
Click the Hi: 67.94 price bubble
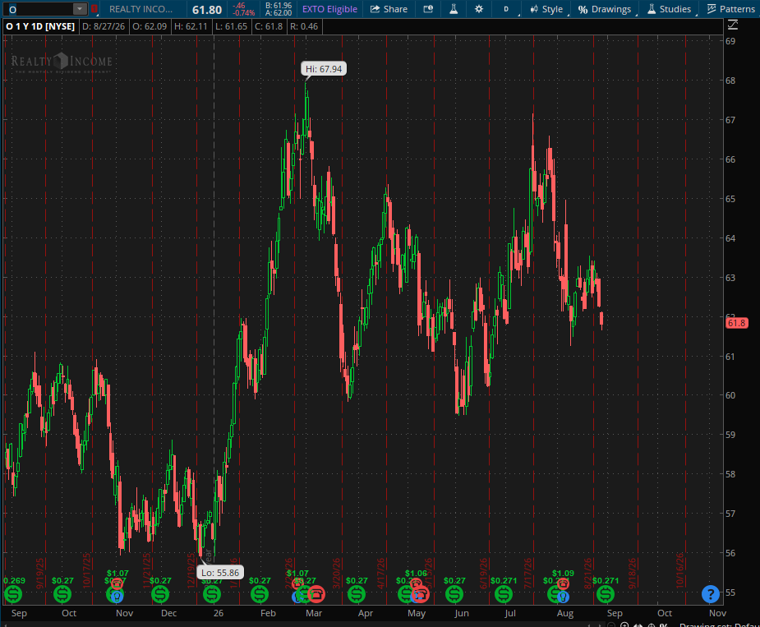coord(324,69)
